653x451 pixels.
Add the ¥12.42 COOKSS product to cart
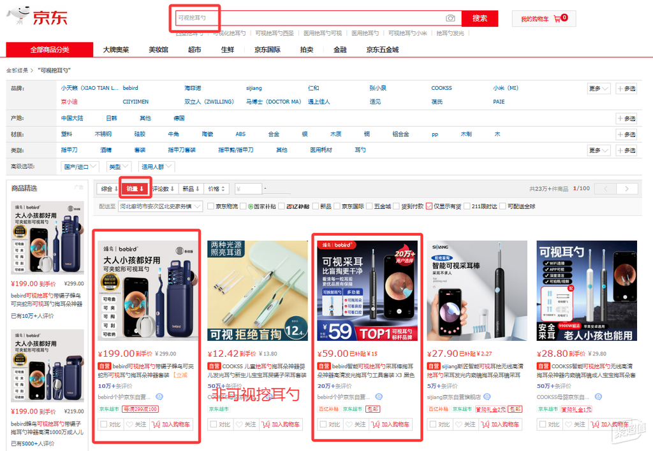point(281,424)
